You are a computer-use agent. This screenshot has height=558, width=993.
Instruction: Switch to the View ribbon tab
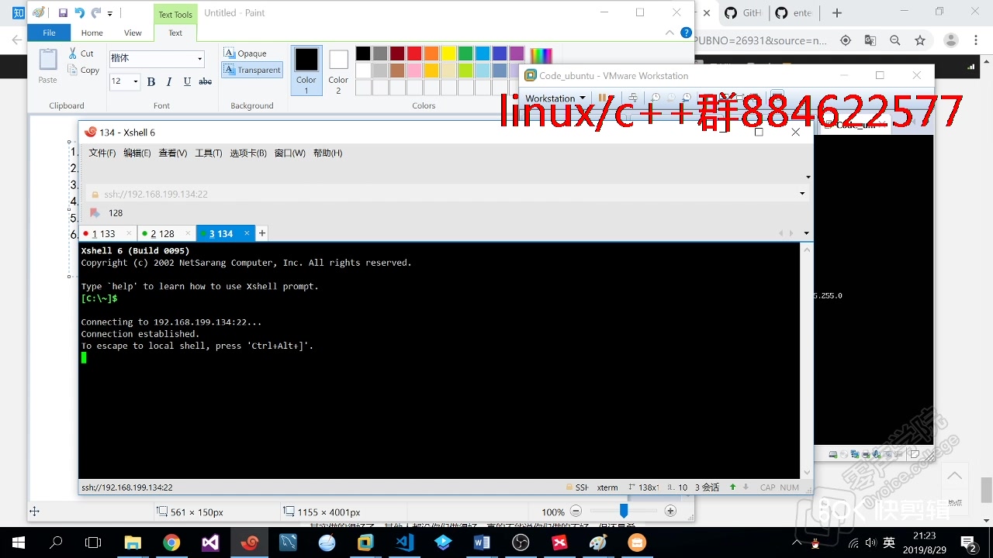coord(133,33)
